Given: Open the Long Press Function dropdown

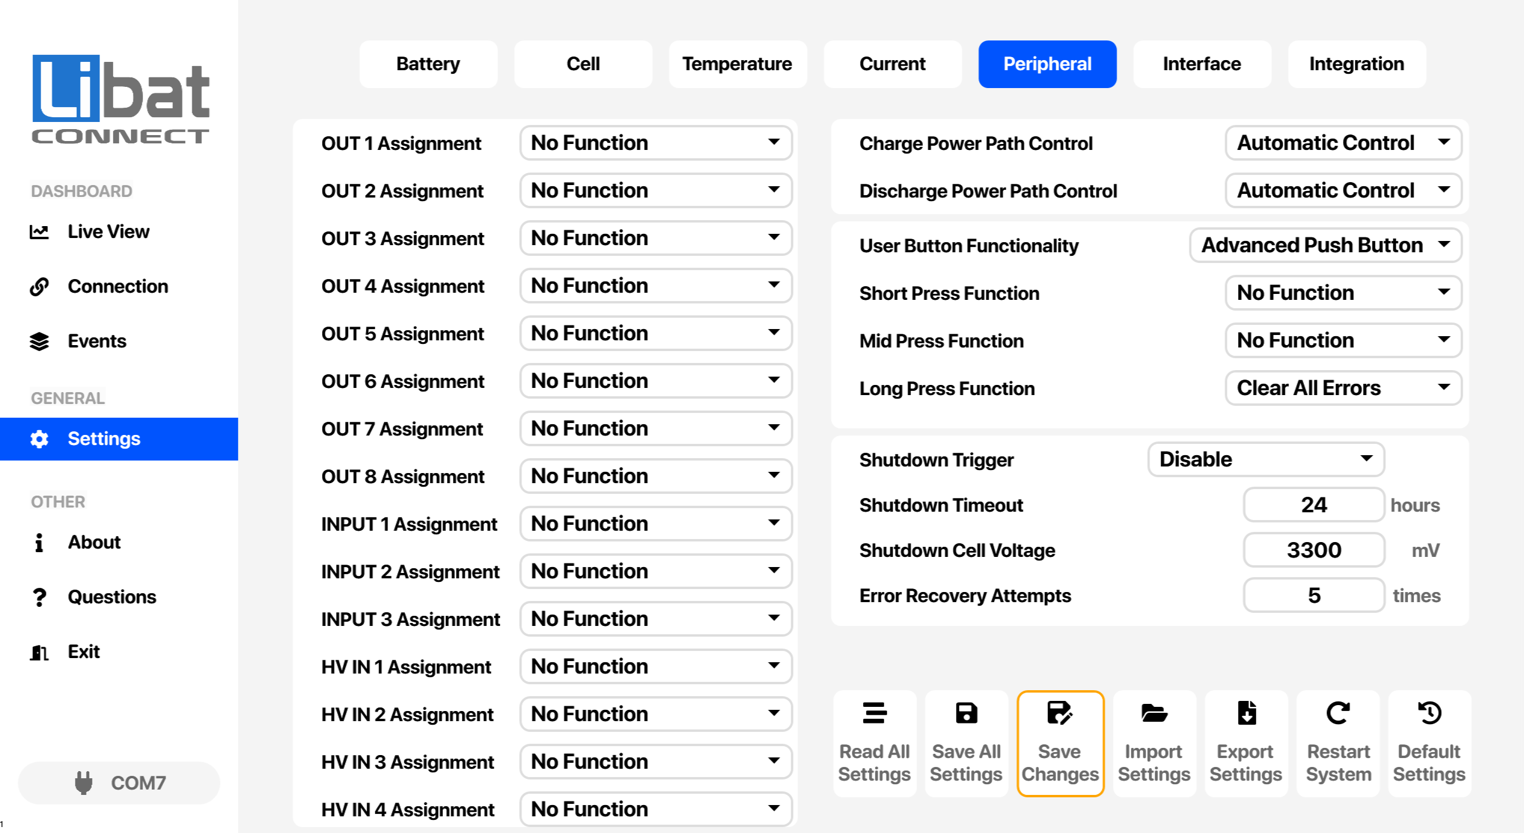Looking at the screenshot, I should click(1344, 388).
